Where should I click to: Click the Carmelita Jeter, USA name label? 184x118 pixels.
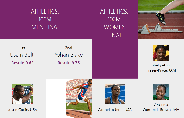[115, 110]
